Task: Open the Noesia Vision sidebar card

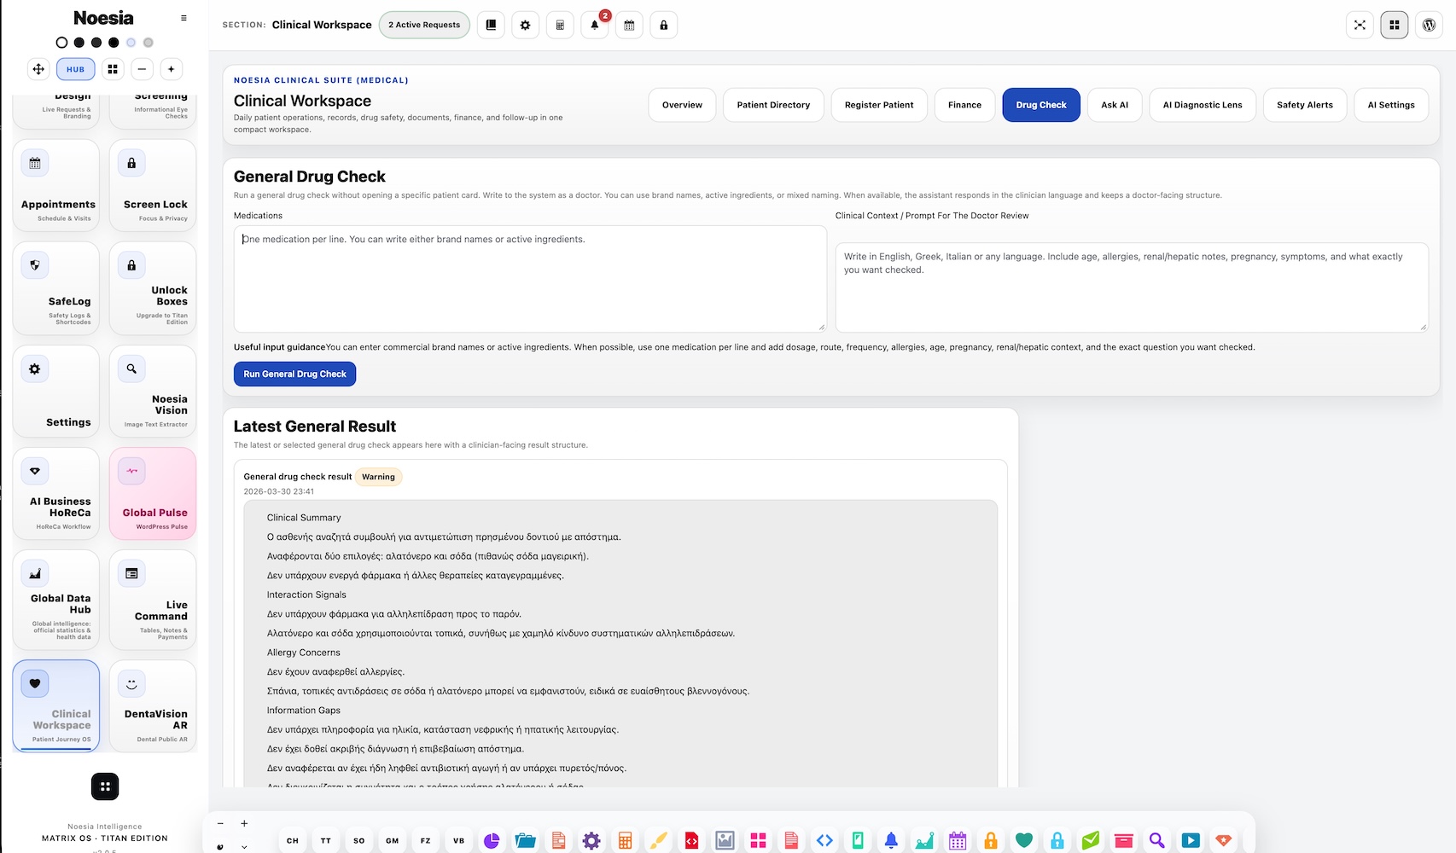Action: (x=153, y=392)
